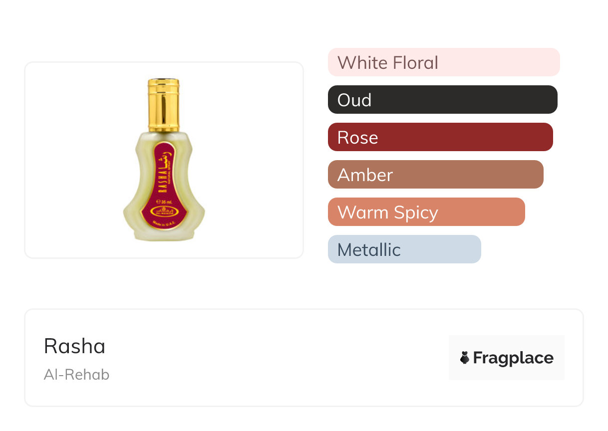
Task: Click the Rasha fragrance title
Action: pyautogui.click(x=74, y=346)
